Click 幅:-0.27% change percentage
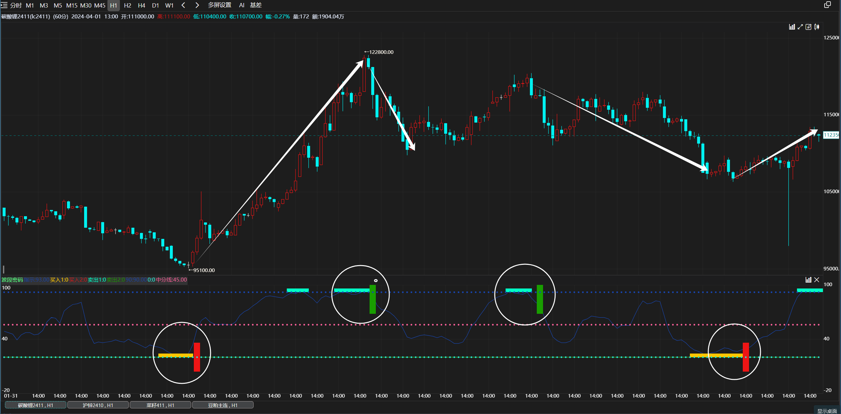This screenshot has height=414, width=841. pos(278,16)
